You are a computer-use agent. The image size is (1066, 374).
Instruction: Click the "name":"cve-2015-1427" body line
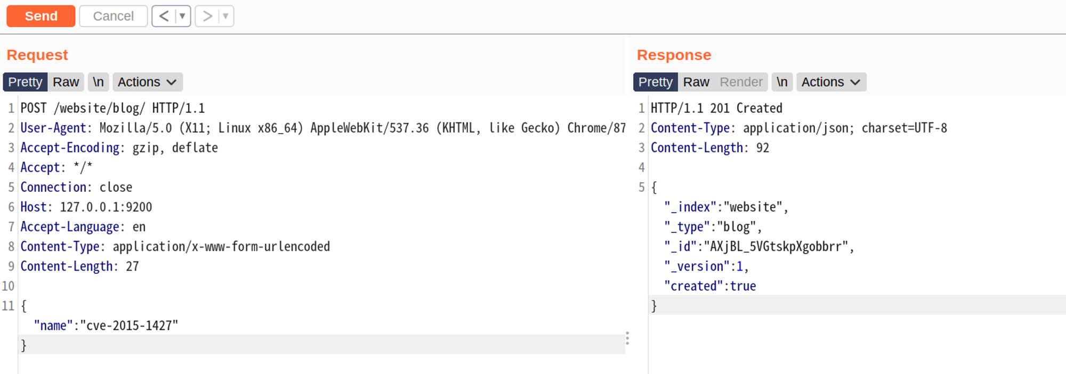[106, 326]
